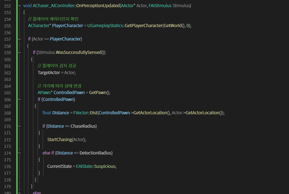Click Suspicious enum value on line 176
This screenshot has width=289, height=194.
click(x=105, y=166)
